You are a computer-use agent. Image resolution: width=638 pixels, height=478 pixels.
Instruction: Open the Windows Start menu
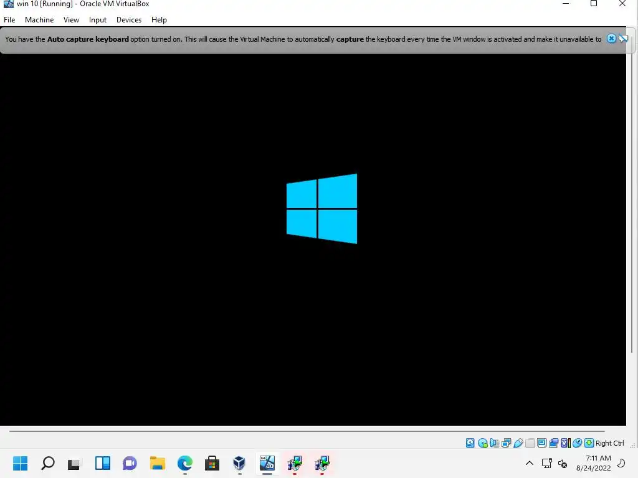coord(20,463)
